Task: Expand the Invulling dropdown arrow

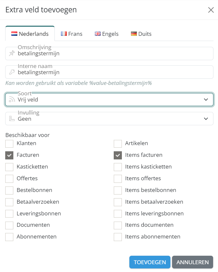Action: (206, 119)
